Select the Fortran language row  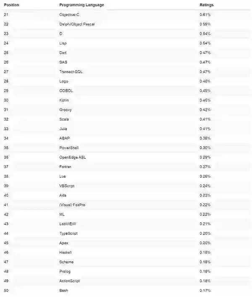66,167
